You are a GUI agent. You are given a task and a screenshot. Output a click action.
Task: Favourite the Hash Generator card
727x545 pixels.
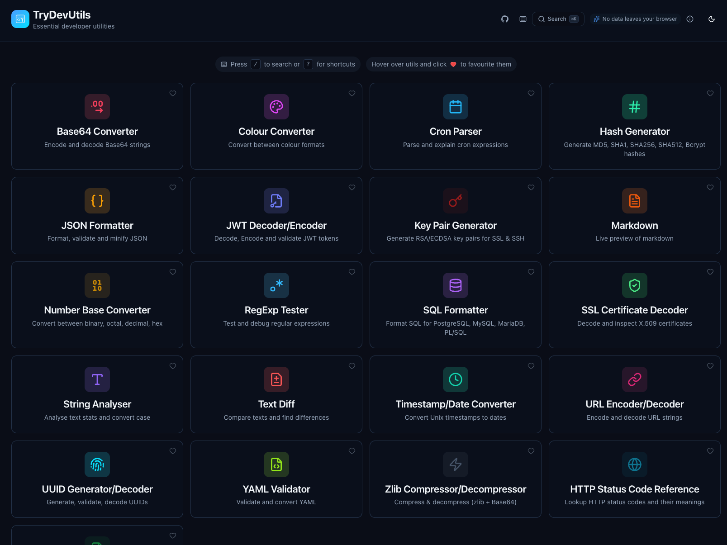[x=710, y=93]
